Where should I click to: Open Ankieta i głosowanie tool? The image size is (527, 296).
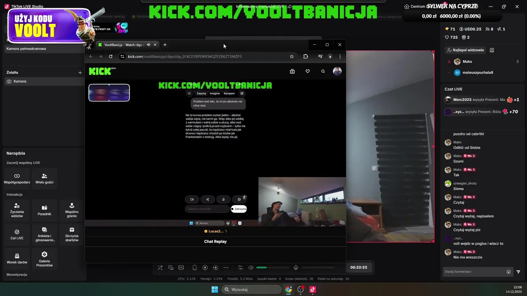(x=44, y=234)
